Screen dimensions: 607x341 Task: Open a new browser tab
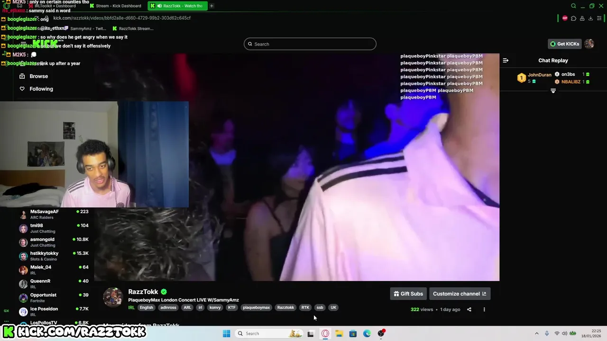(x=212, y=6)
